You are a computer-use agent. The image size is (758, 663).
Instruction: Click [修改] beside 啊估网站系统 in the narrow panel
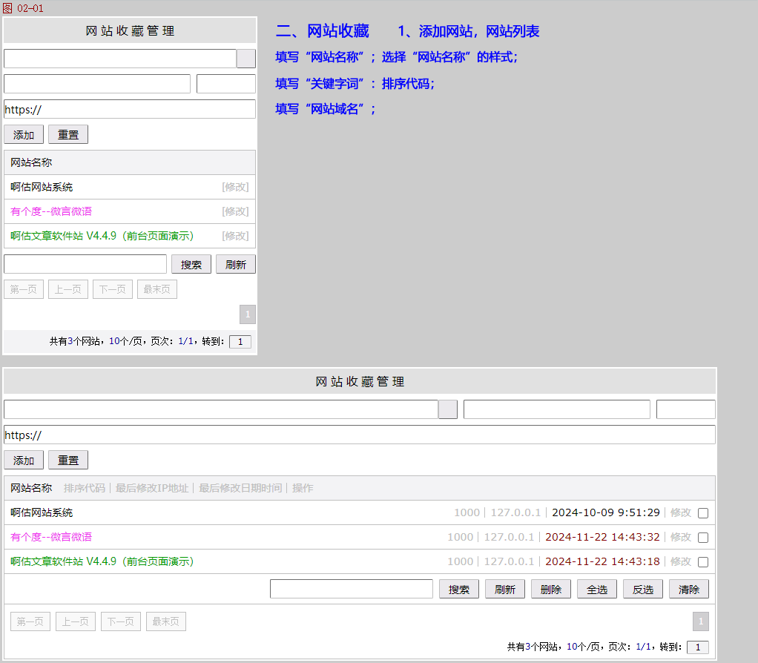(235, 187)
